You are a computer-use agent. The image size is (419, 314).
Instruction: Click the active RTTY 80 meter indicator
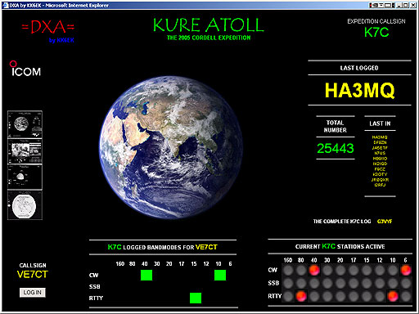pyautogui.click(x=301, y=296)
